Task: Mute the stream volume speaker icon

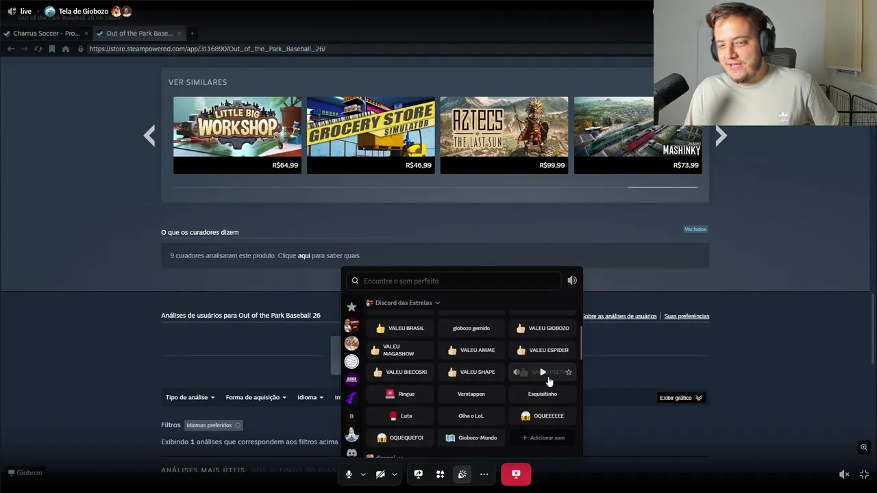Action: tap(844, 474)
